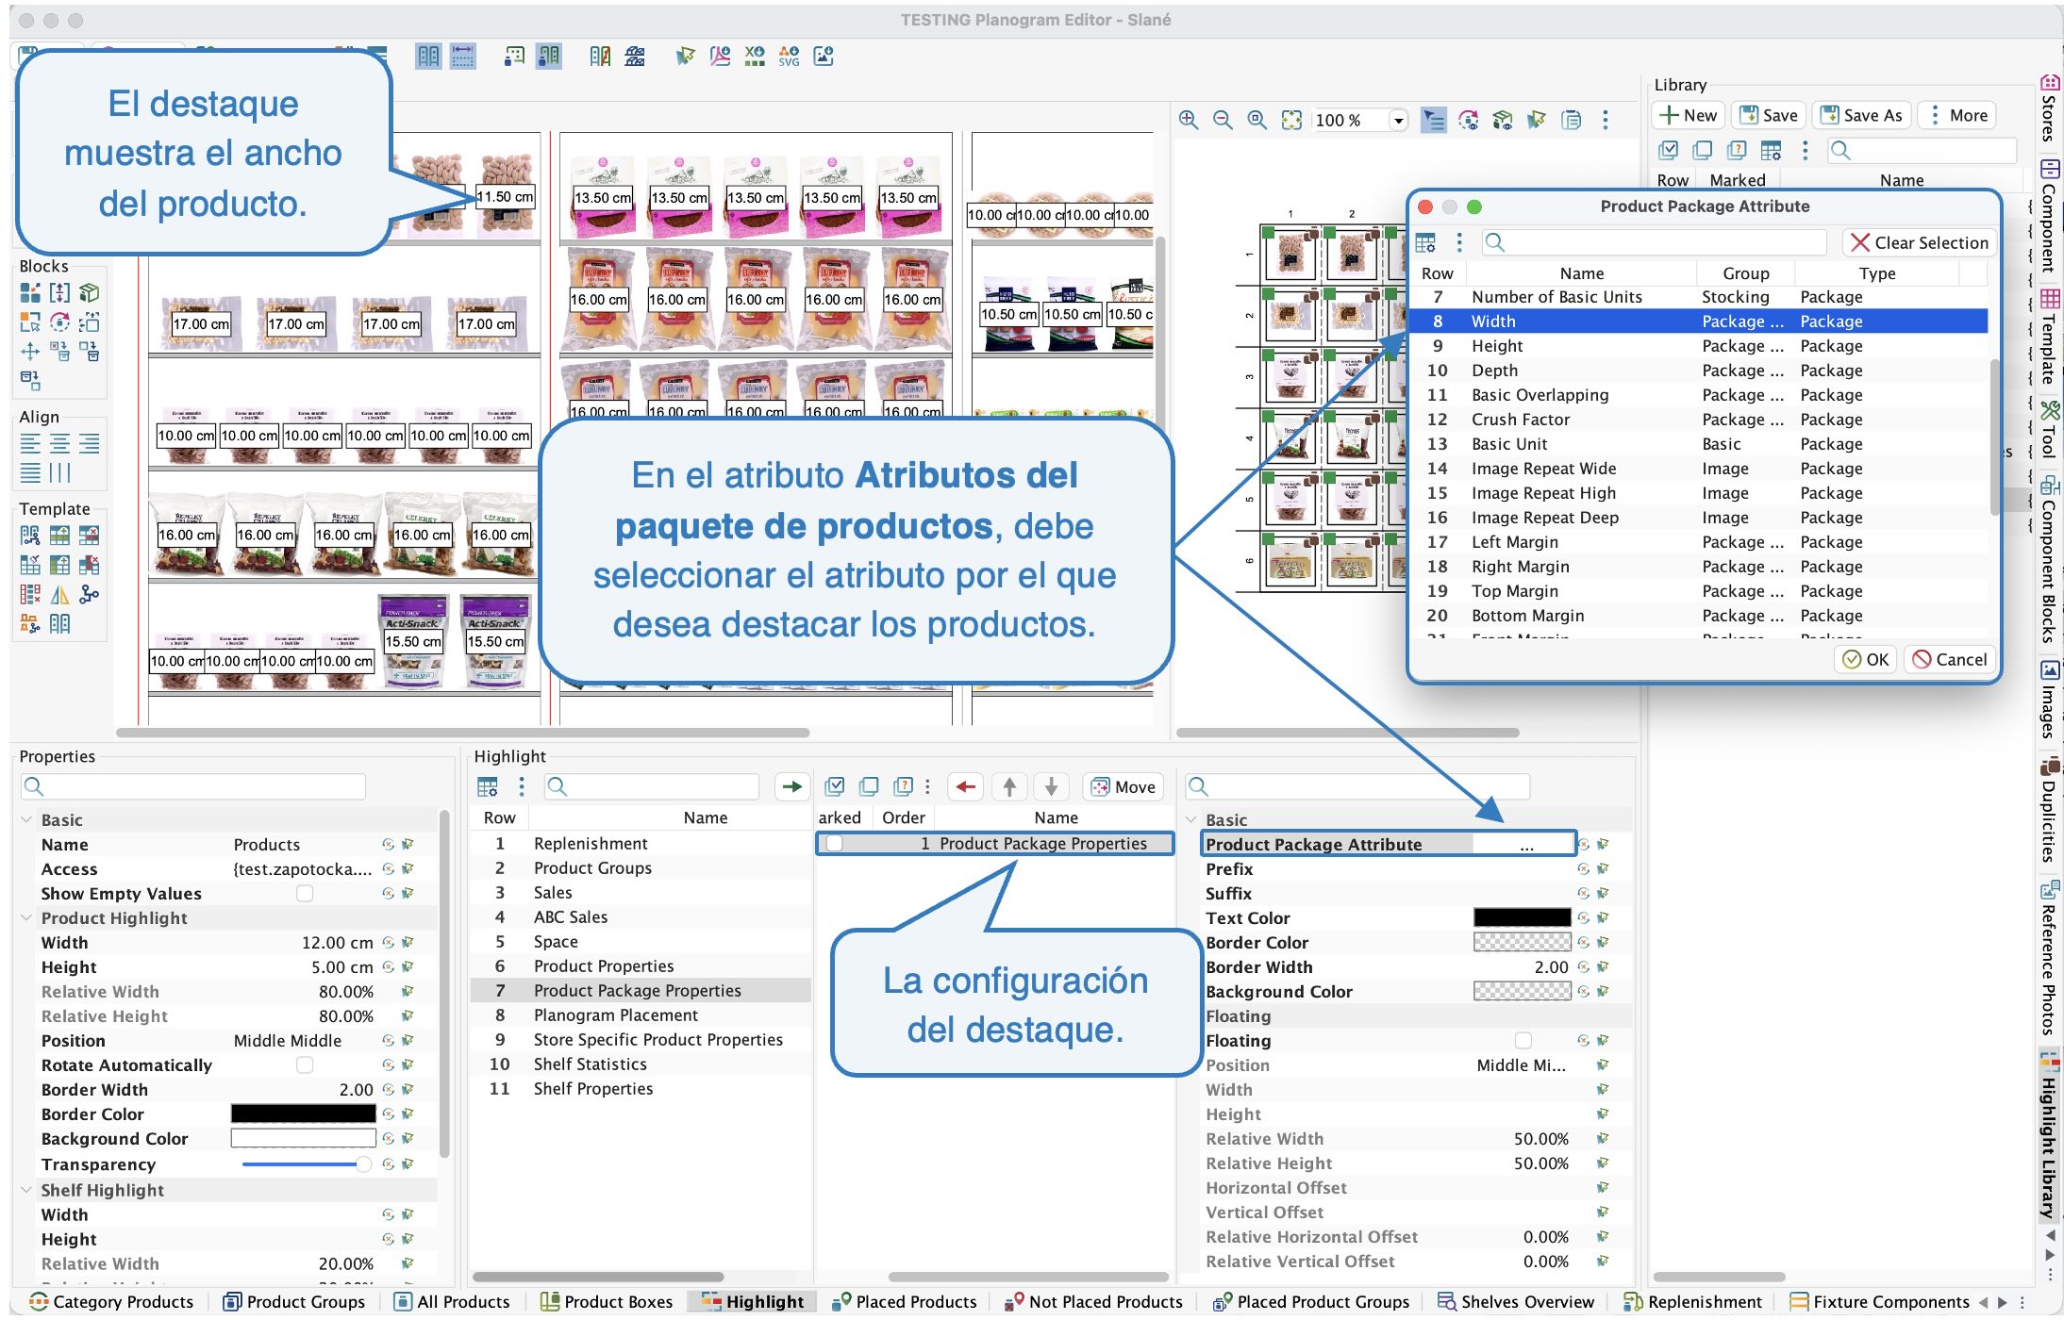
Task: Select Replenishment in the Highlight list
Action: 641,844
